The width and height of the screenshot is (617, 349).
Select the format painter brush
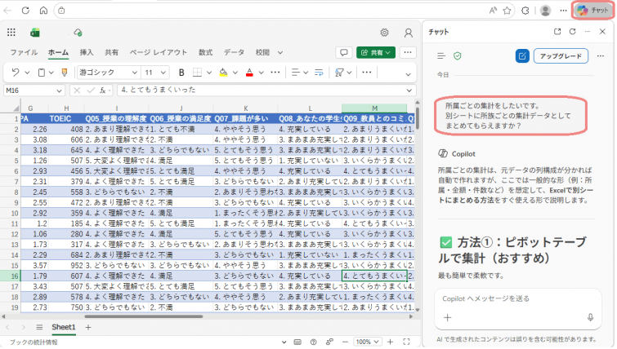[65, 73]
